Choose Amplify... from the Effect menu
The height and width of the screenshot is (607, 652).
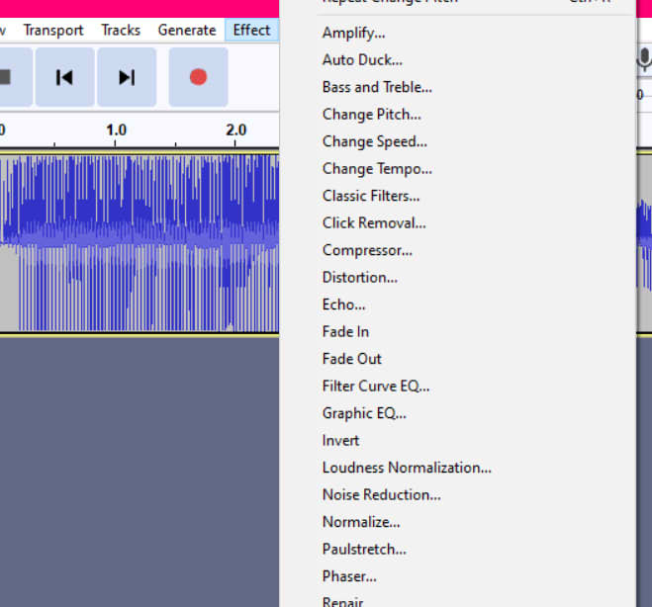point(457,33)
